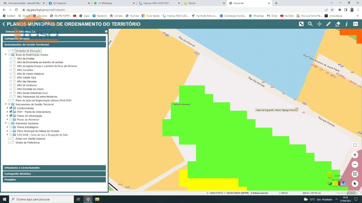This screenshot has height=203, width=362.
Task: Zoom in with the map plus button
Action: (x=355, y=155)
